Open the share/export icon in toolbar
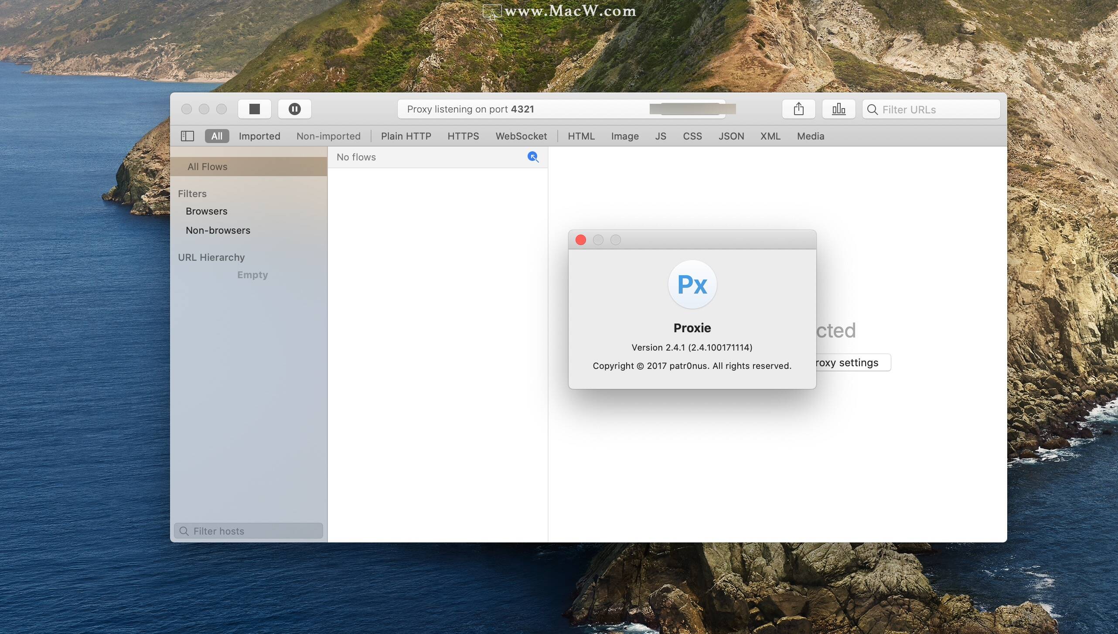 (x=799, y=109)
